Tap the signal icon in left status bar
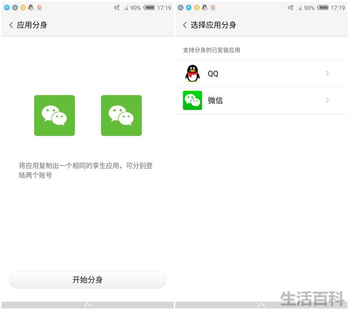Screen dimensions: 349x310 coord(126,8)
